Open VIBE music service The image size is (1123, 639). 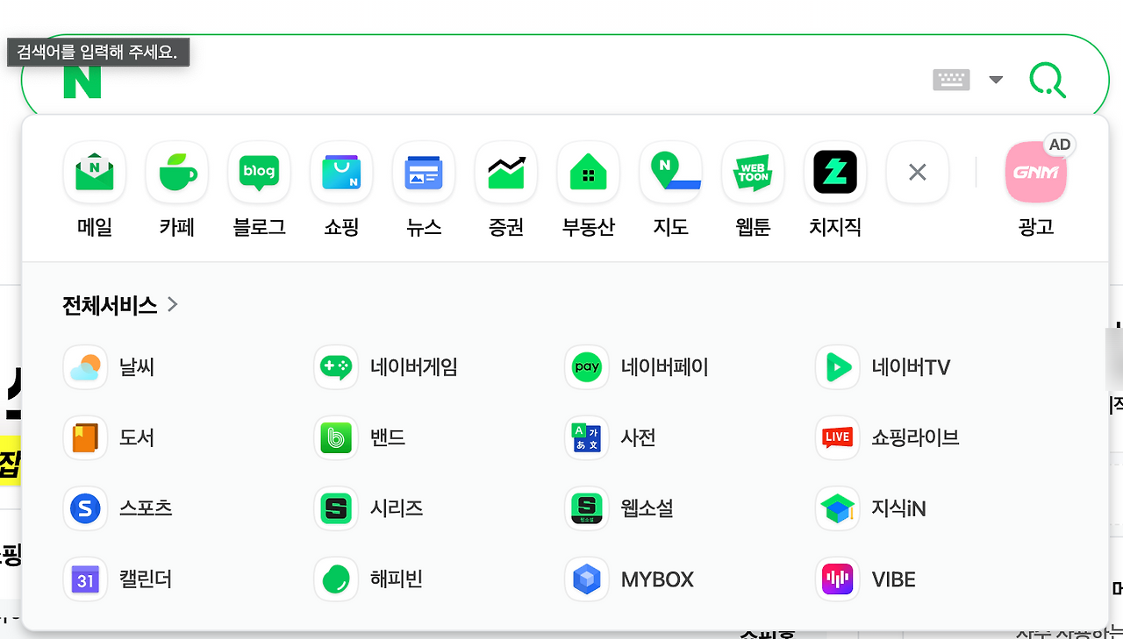coord(866,579)
